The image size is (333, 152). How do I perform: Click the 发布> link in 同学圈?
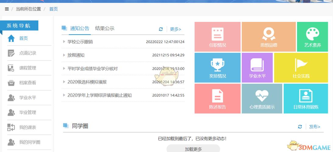tap(315, 127)
